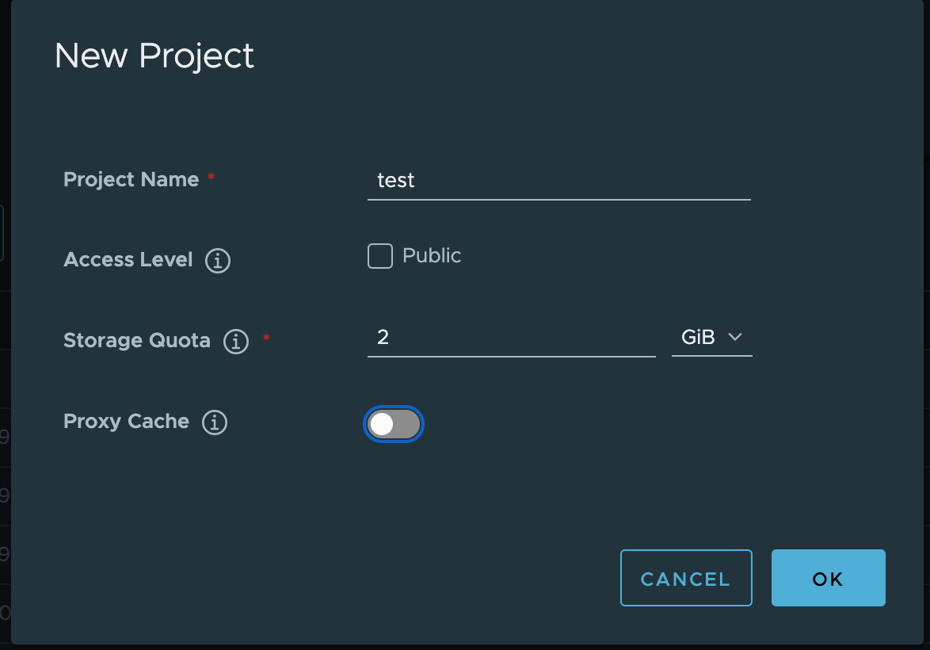The height and width of the screenshot is (650, 930).
Task: Enable the Proxy Cache toggle
Action: [394, 424]
